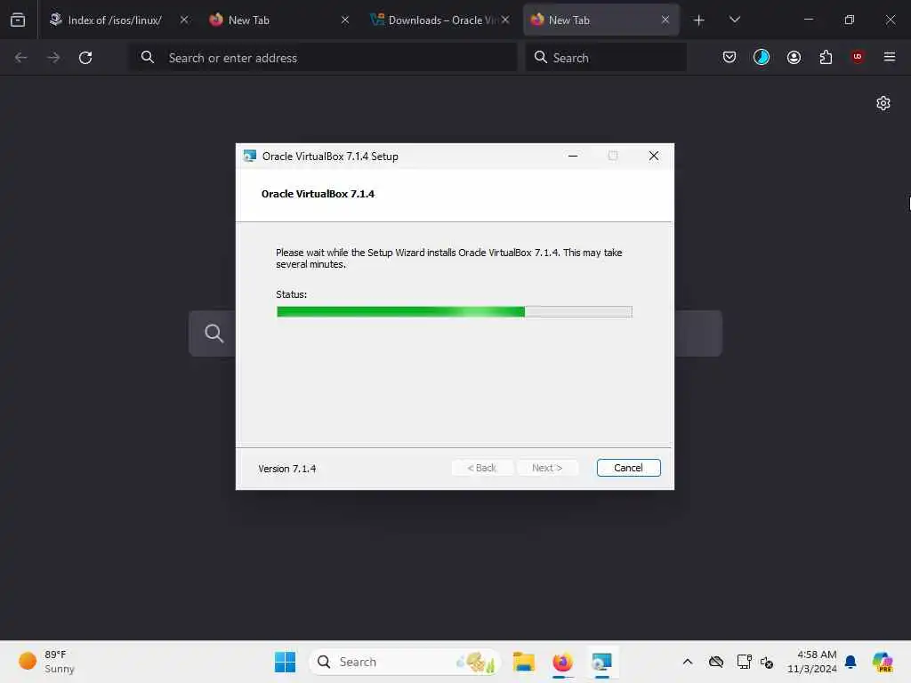Image resolution: width=911 pixels, height=683 pixels.
Task: Click the taskbar Search box
Action: click(405, 662)
